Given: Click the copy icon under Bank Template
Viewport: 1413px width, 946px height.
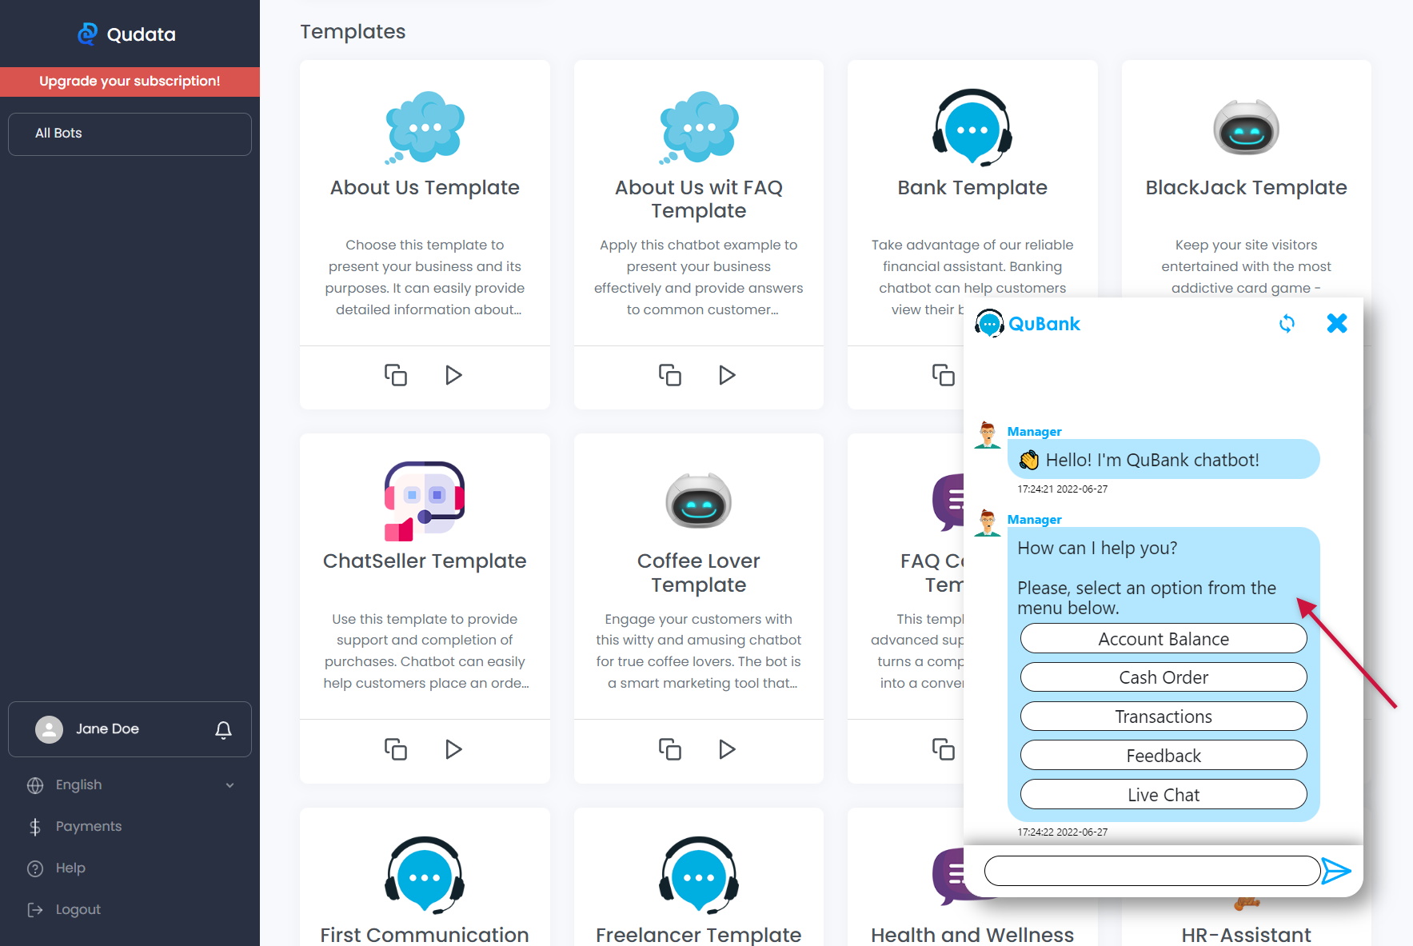Looking at the screenshot, I should [944, 375].
